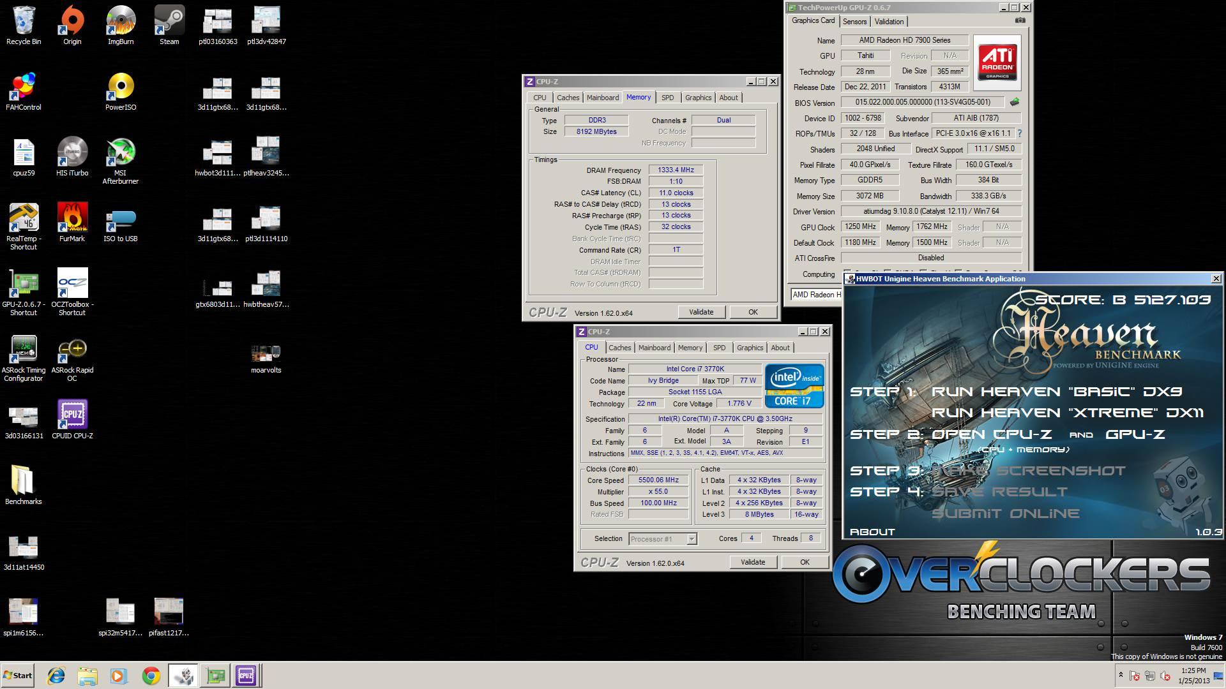This screenshot has width=1226, height=689.
Task: Click OK in the lower CPU-Z window
Action: [x=805, y=562]
